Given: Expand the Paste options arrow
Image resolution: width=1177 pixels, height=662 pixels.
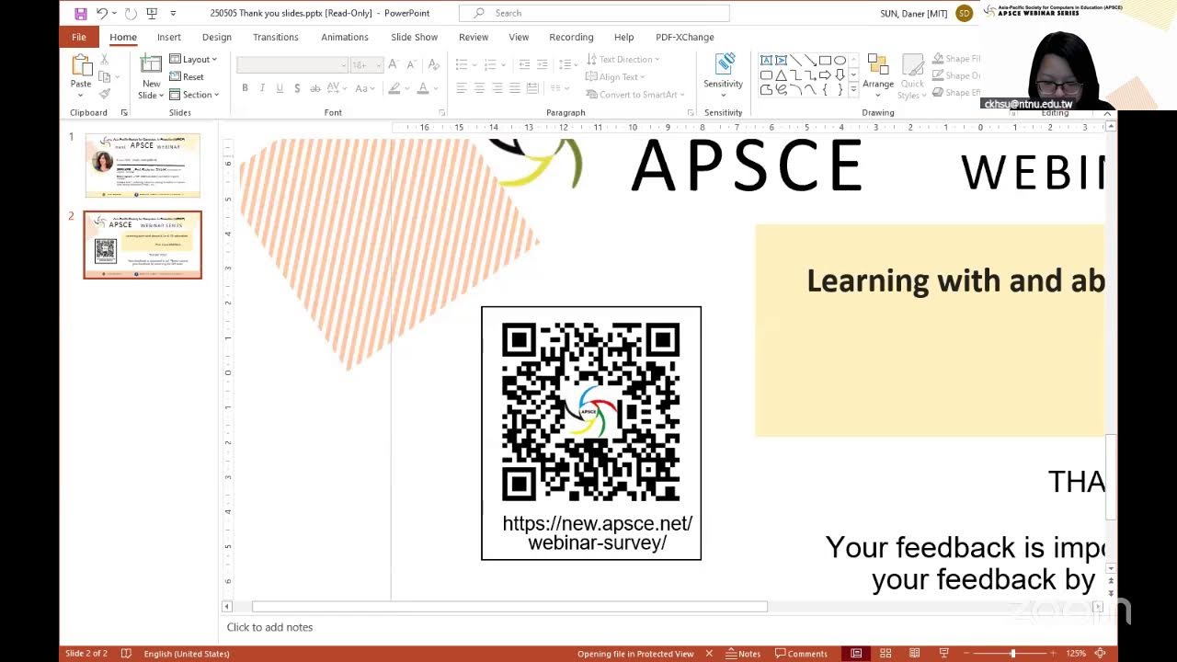Looking at the screenshot, I should (x=81, y=95).
